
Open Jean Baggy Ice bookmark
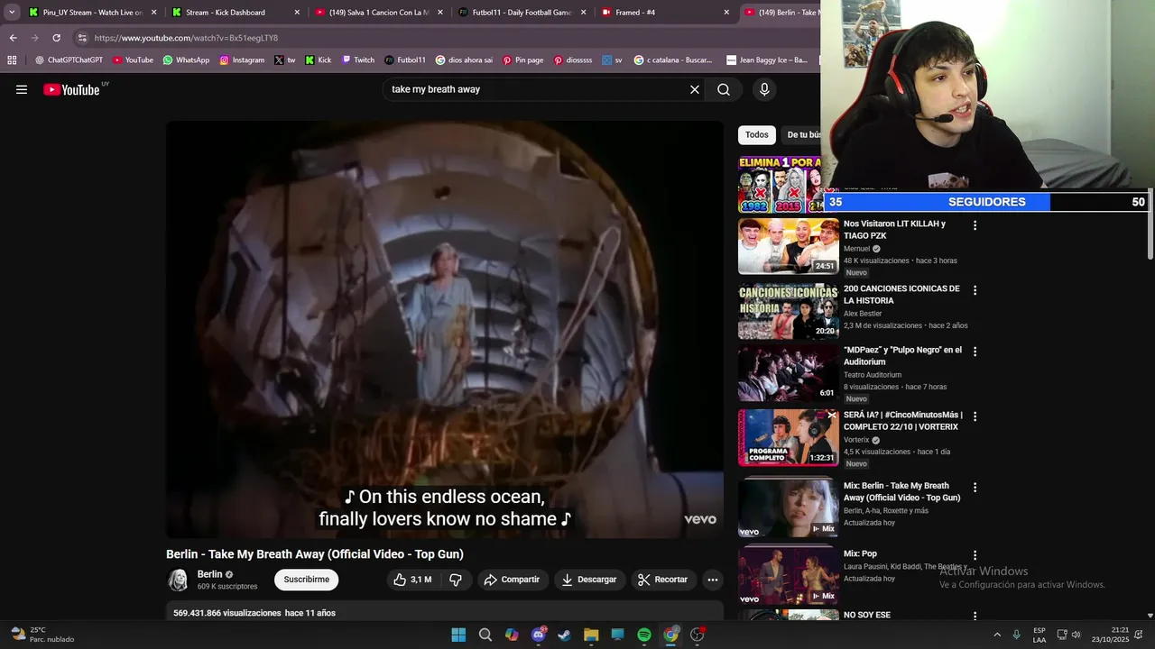767,60
